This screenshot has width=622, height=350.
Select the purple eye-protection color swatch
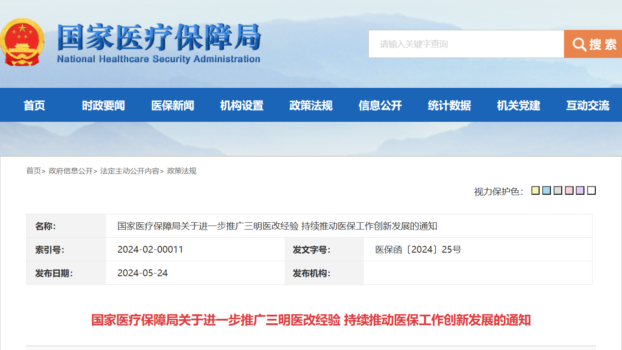click(x=580, y=191)
